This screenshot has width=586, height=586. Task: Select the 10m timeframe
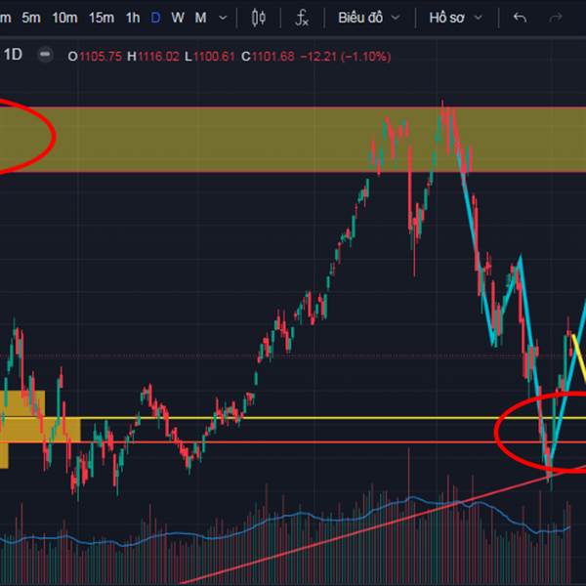click(x=65, y=18)
